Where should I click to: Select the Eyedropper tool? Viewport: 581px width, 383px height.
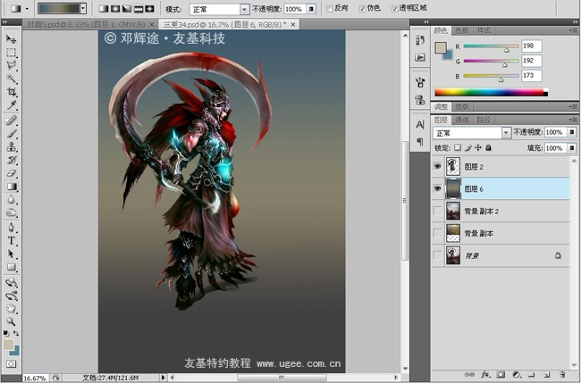[x=11, y=105]
